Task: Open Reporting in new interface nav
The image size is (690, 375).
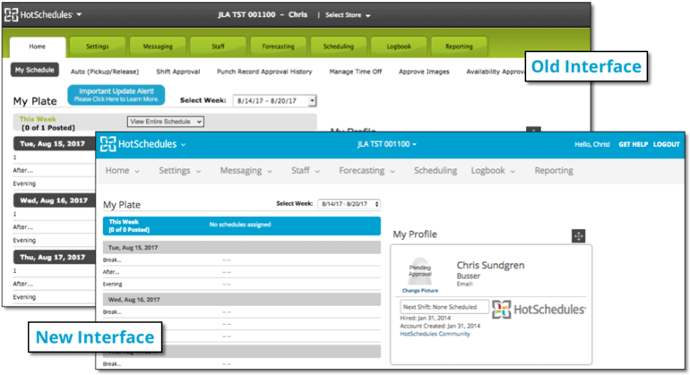Action: point(554,171)
